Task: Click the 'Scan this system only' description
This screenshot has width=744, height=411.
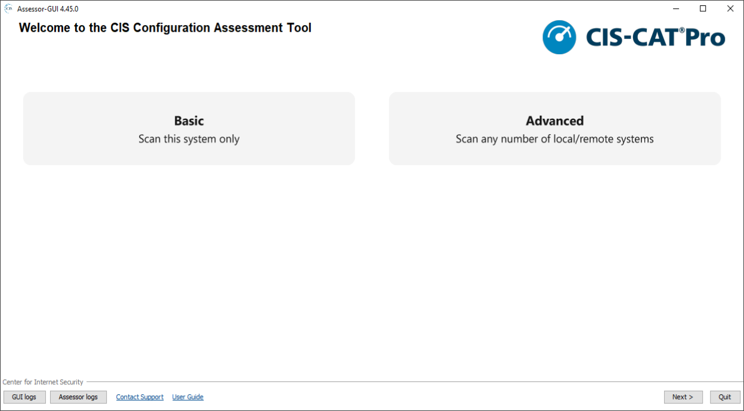Action: coord(189,139)
